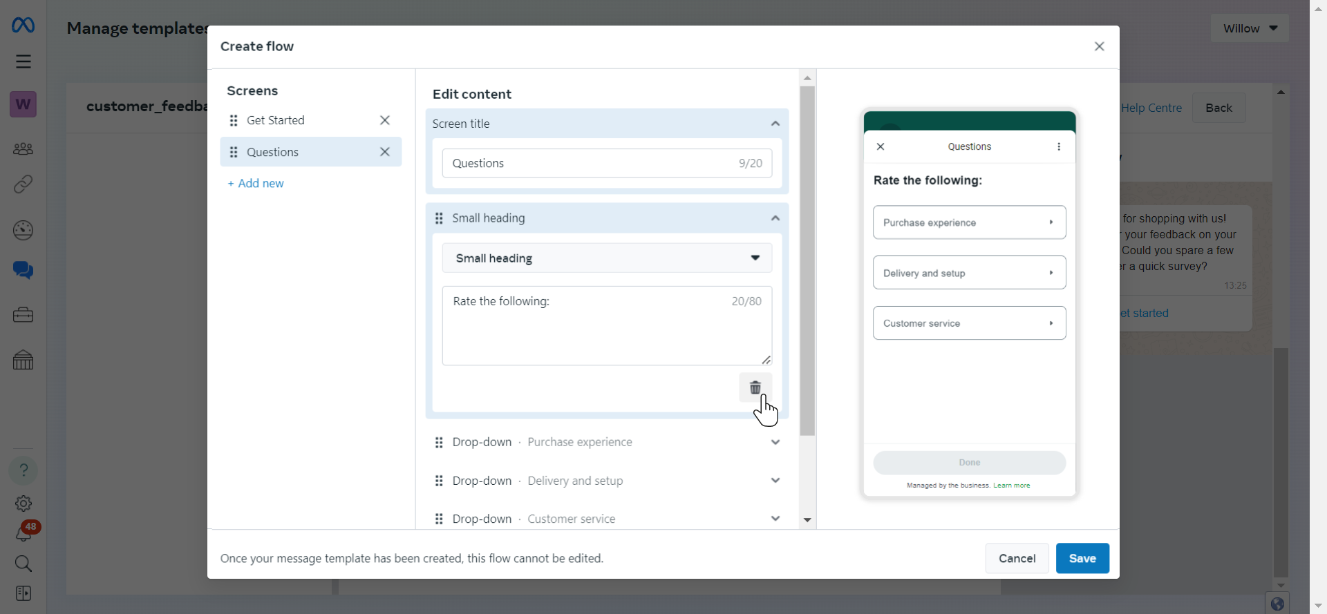Open the blue chat messages sidebar icon
Viewport: 1327px width, 614px height.
coord(23,270)
